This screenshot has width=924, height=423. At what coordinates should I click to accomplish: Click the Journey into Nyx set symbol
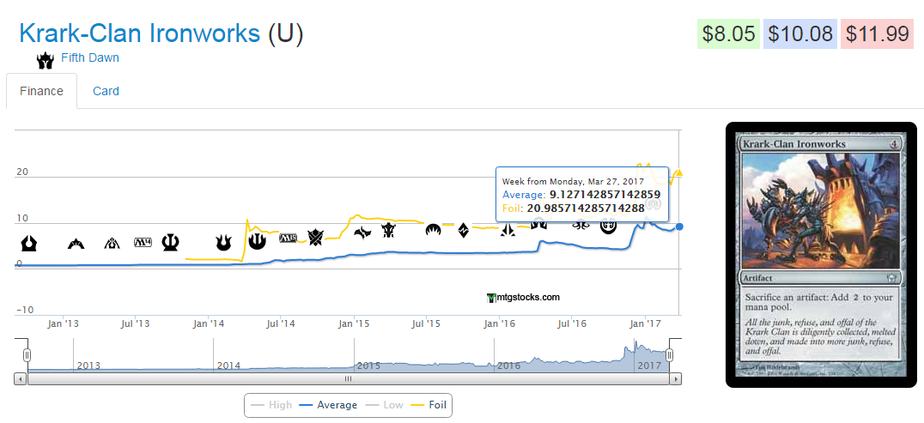(x=257, y=240)
